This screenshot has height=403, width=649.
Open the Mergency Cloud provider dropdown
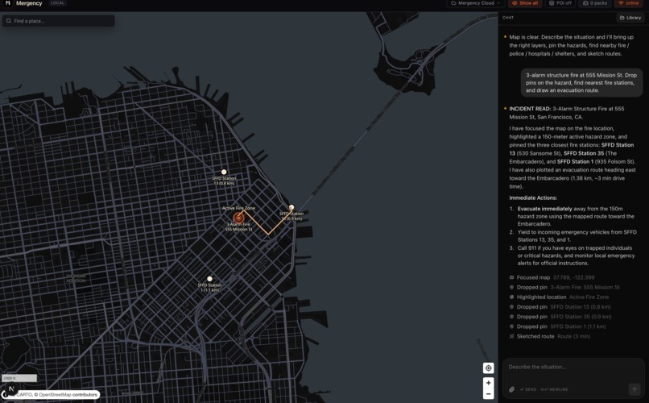476,3
